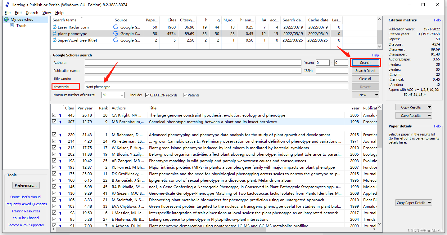Click h-index icon for AR Zangerl paper
Screen dimensions: 447x235
(x=60, y=161)
